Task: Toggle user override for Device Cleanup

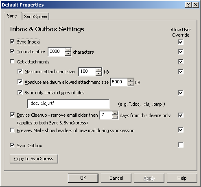Action: tap(181, 115)
